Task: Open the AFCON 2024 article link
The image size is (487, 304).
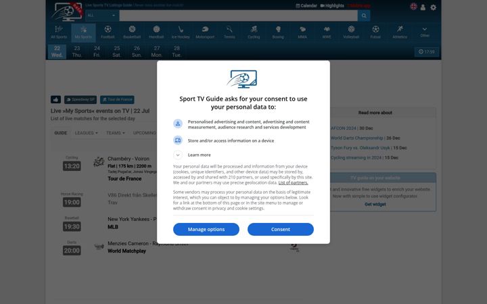Action: pos(343,128)
